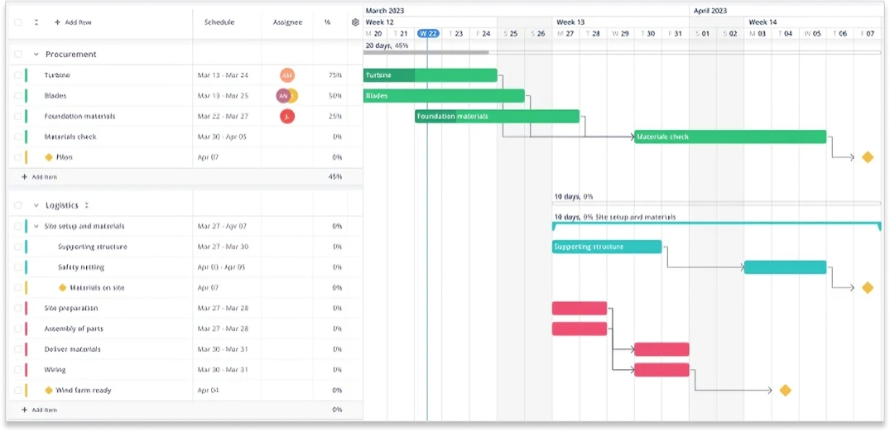890x432 pixels.
Task: Click Wind farm ready diamond in list
Action: (49, 391)
